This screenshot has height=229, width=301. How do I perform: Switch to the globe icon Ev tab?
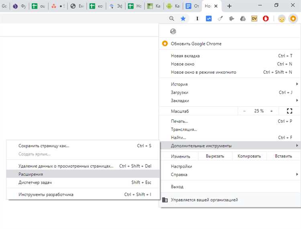(x=77, y=6)
